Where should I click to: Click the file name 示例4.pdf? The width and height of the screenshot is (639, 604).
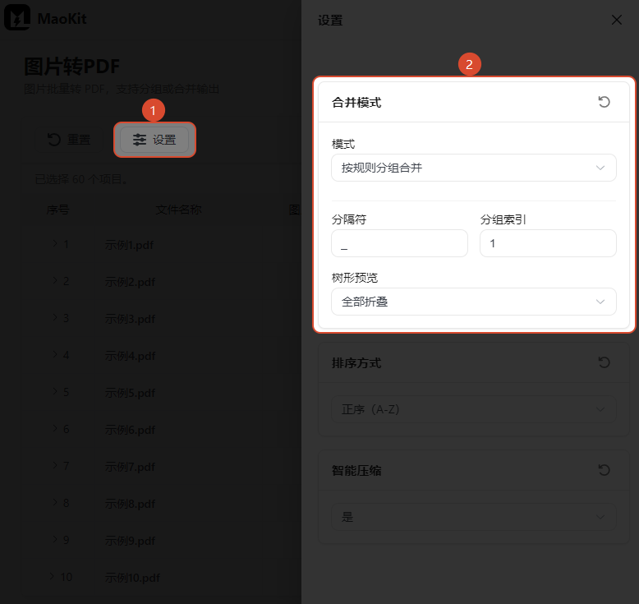[x=130, y=356]
